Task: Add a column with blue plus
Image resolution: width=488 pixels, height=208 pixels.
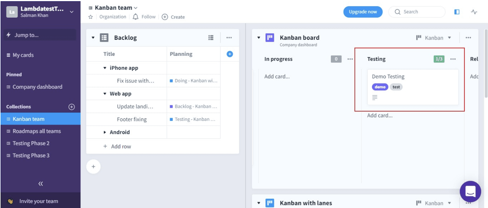Action: coord(230,54)
